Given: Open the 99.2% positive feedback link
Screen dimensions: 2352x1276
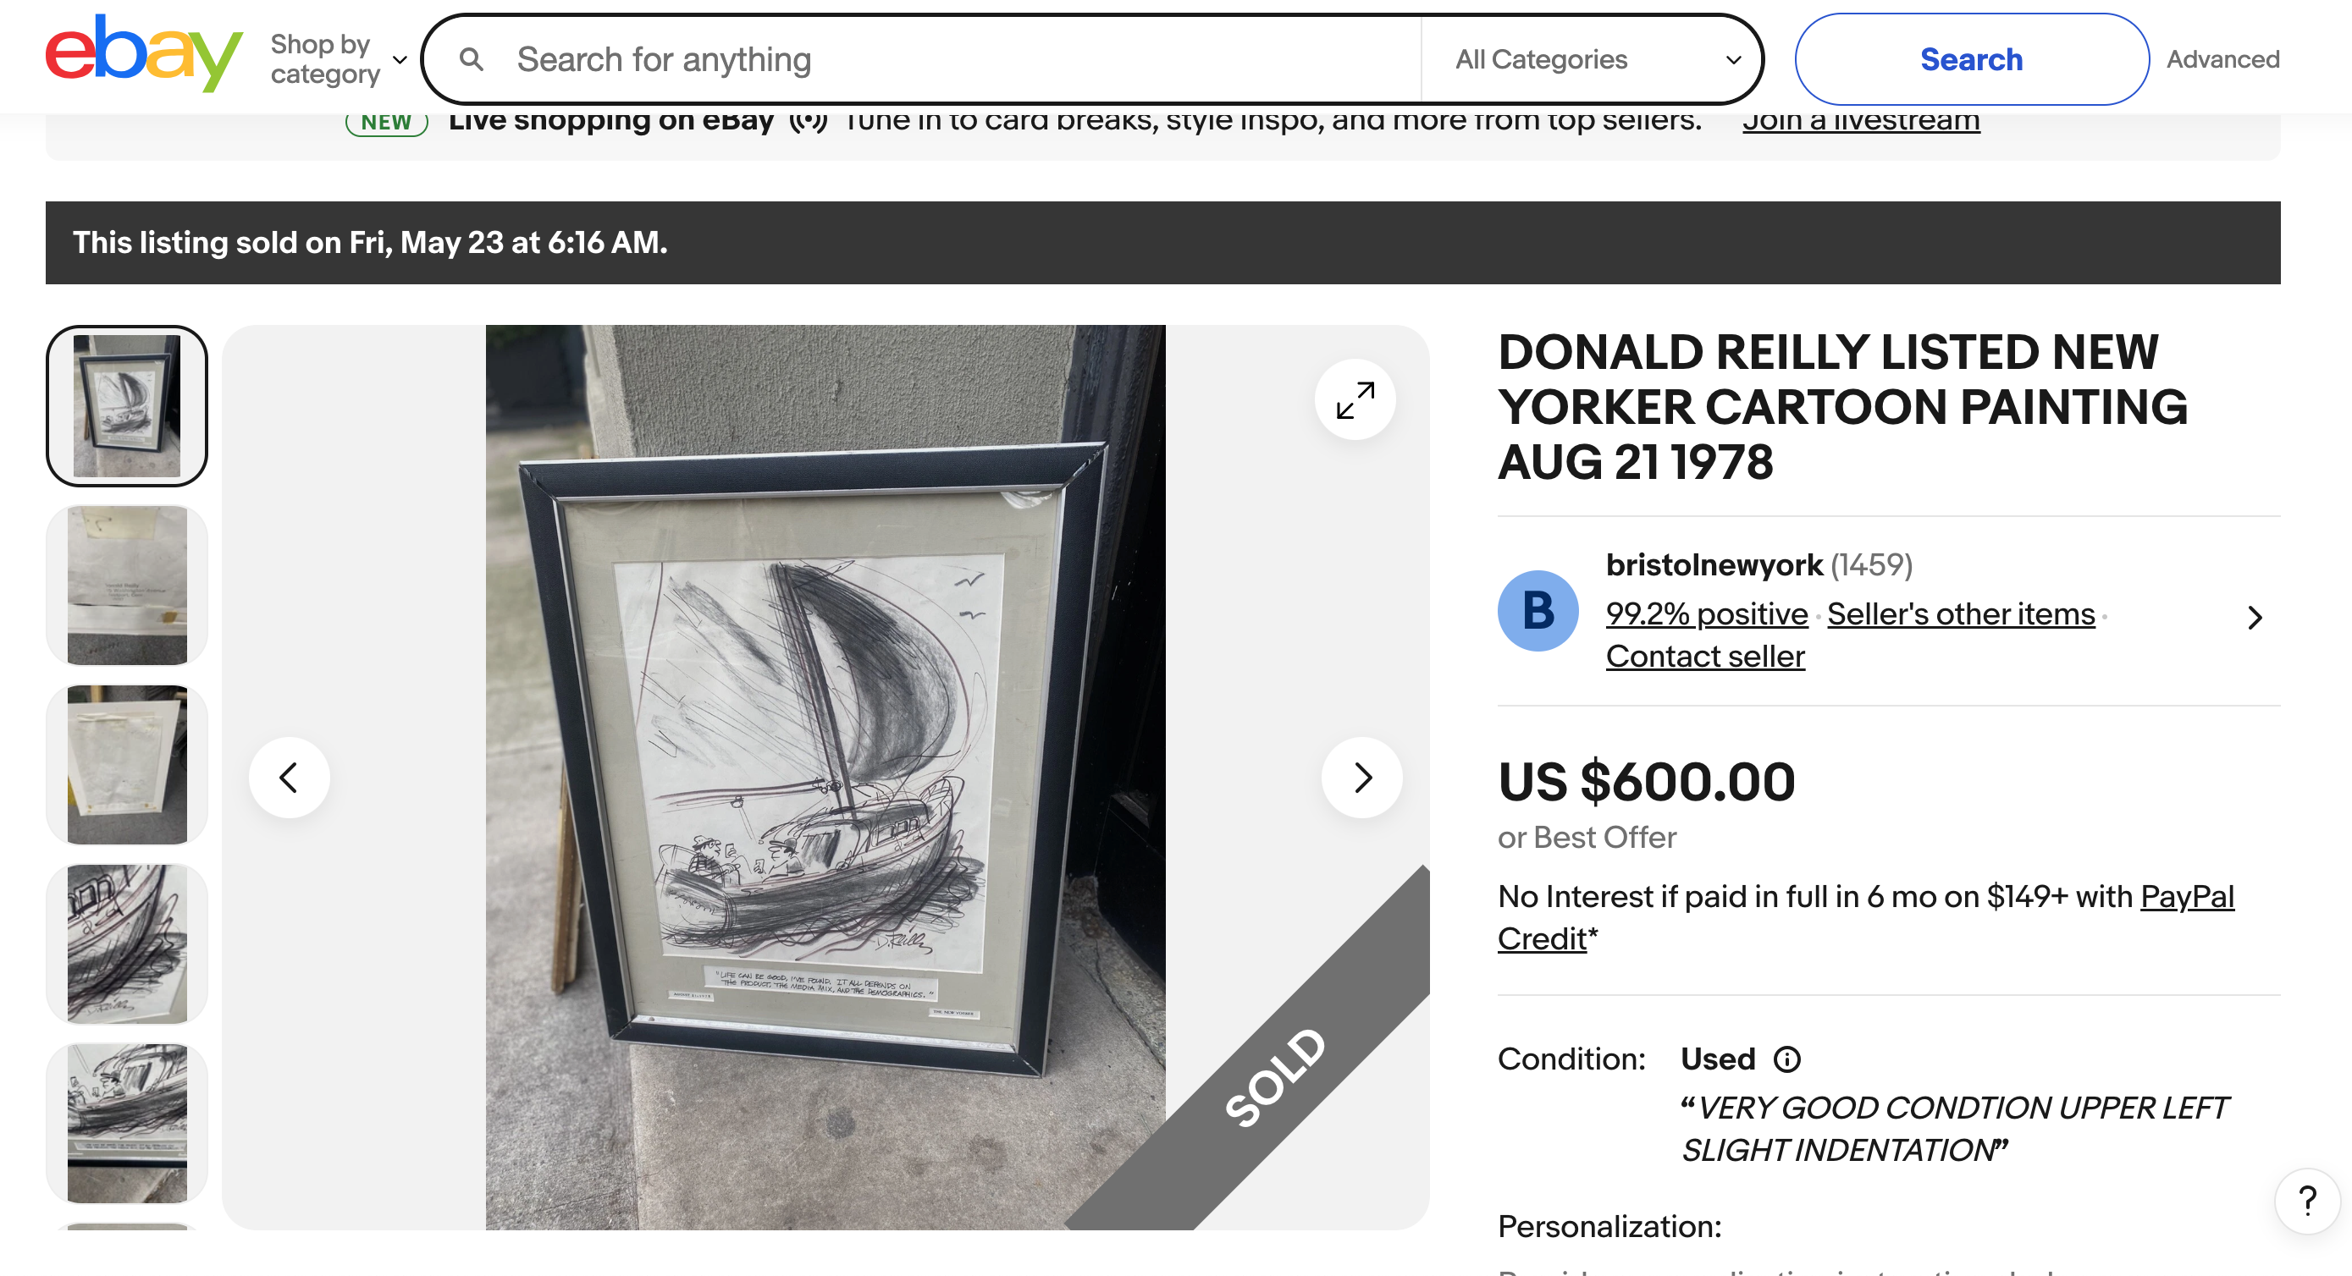Looking at the screenshot, I should coord(1707,614).
